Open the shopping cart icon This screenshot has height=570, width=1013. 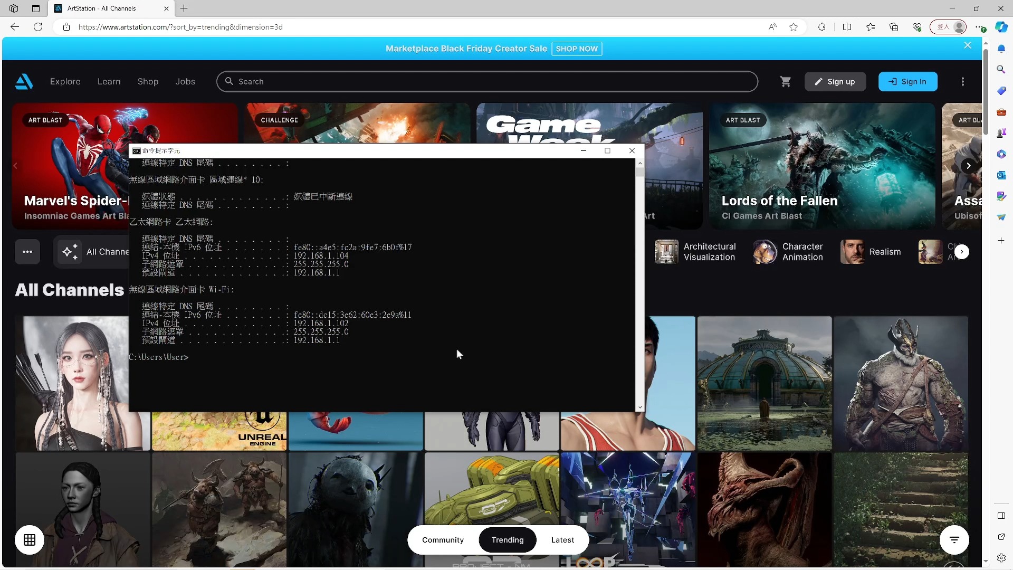click(786, 82)
